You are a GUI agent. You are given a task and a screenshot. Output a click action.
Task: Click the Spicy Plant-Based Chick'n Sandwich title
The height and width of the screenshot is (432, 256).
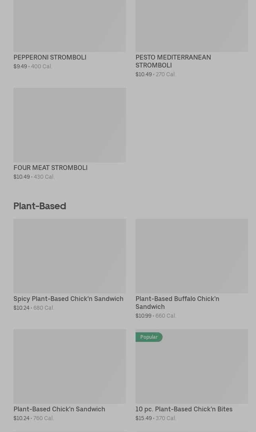[x=68, y=299]
